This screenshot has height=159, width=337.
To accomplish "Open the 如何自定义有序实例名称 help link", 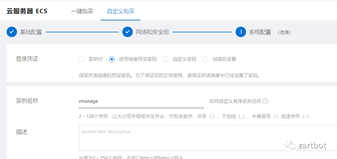I will click(235, 101).
